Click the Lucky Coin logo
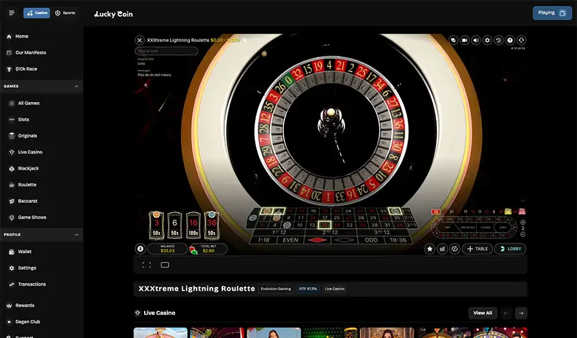577x338 pixels. [113, 14]
